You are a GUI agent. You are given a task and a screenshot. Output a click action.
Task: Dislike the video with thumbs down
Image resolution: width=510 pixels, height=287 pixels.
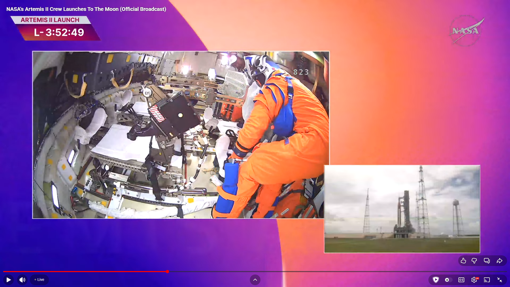pos(474,261)
